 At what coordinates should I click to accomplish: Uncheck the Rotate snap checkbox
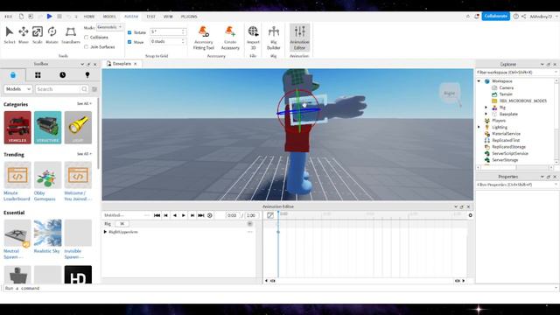tap(129, 32)
